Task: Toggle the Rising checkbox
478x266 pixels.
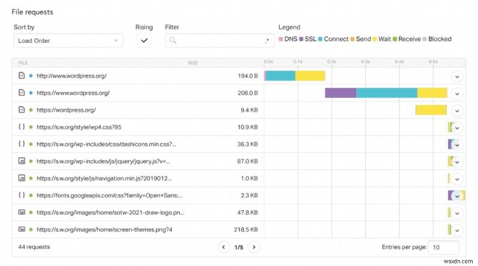Action: click(144, 41)
